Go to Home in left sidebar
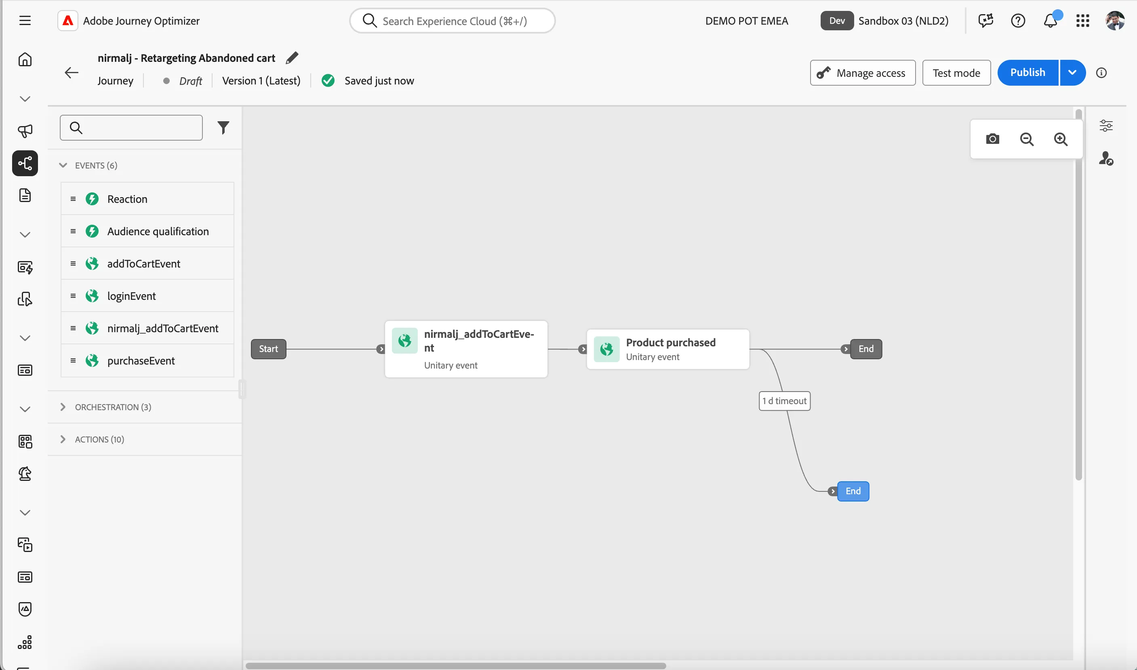Screen dimensions: 1137x670 coord(25,59)
